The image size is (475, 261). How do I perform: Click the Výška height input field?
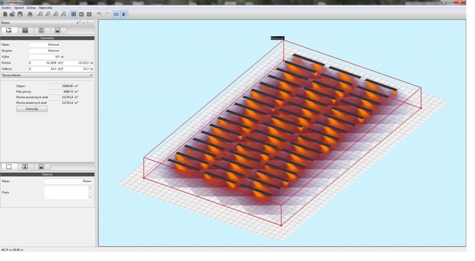click(x=45, y=56)
